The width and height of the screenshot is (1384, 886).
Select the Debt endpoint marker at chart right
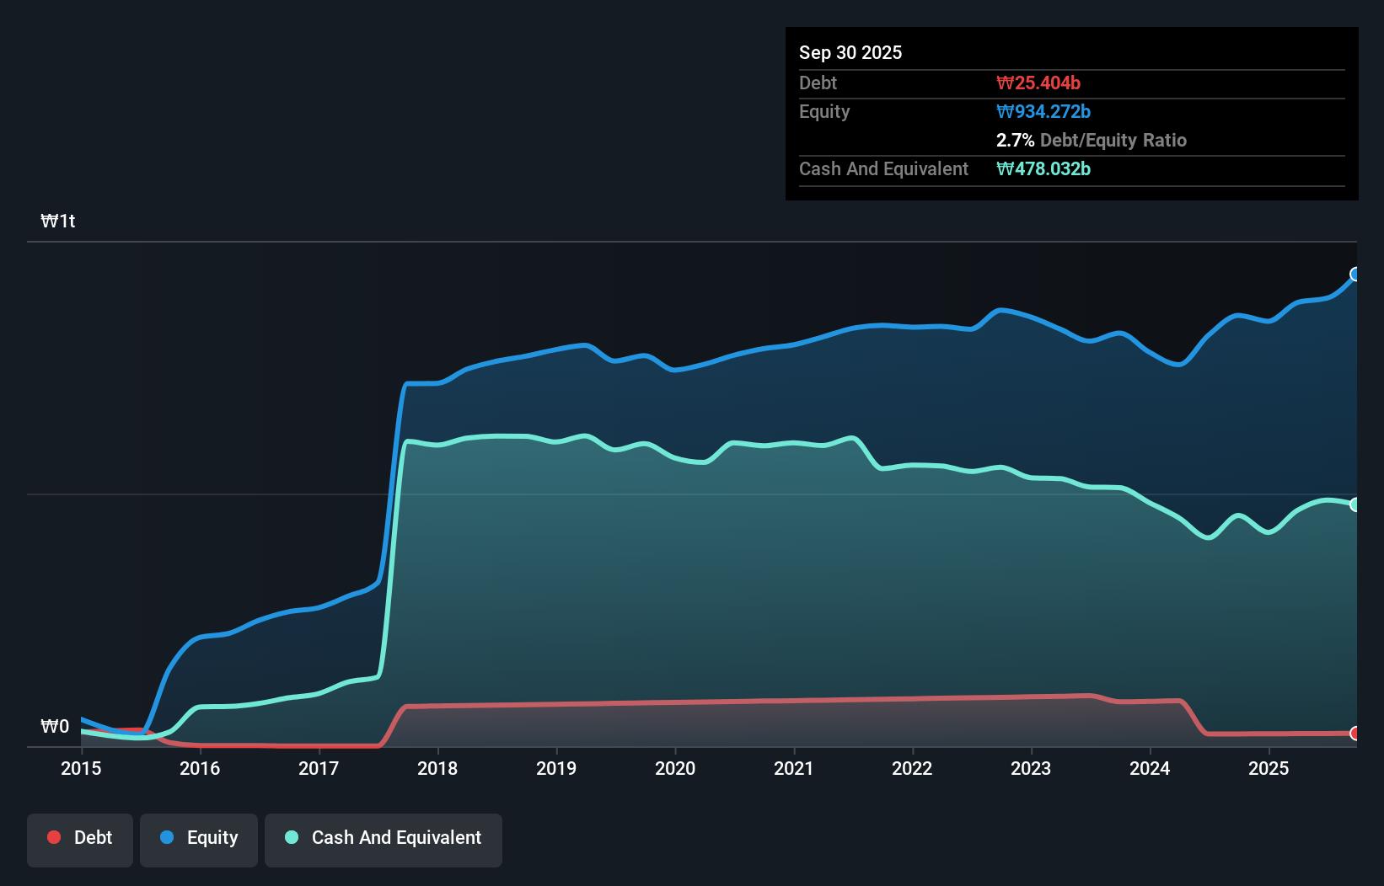tap(1354, 734)
